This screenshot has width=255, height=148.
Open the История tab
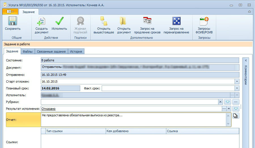coord(76,52)
